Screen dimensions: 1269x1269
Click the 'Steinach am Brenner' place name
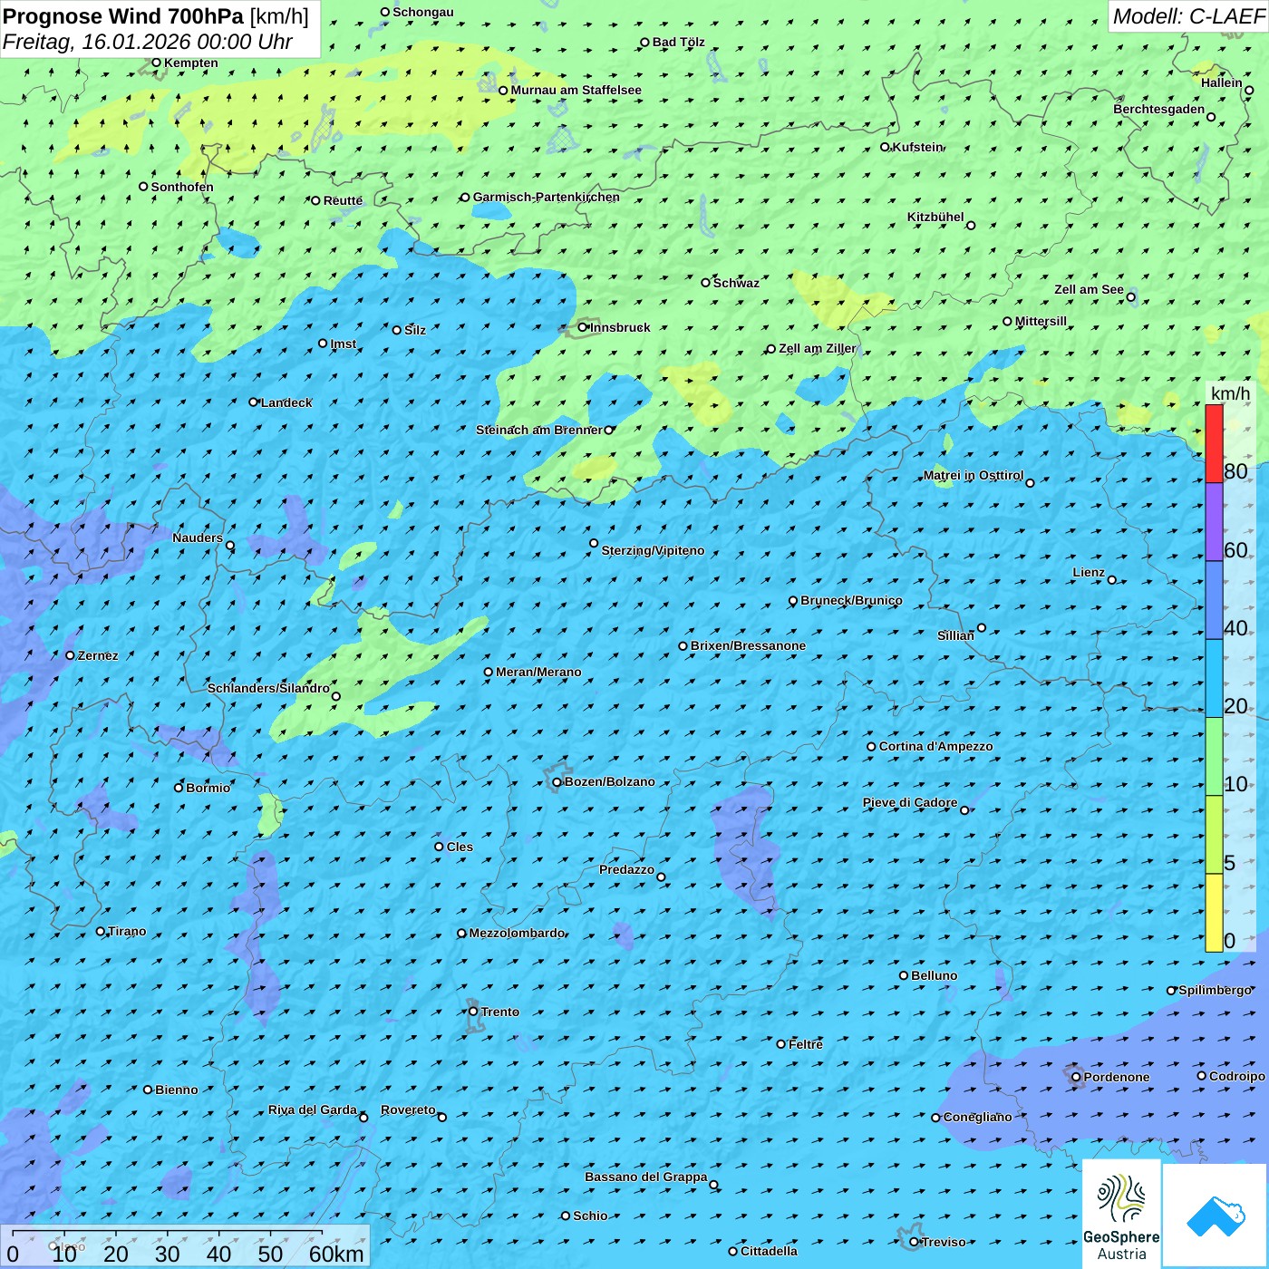[x=538, y=430]
